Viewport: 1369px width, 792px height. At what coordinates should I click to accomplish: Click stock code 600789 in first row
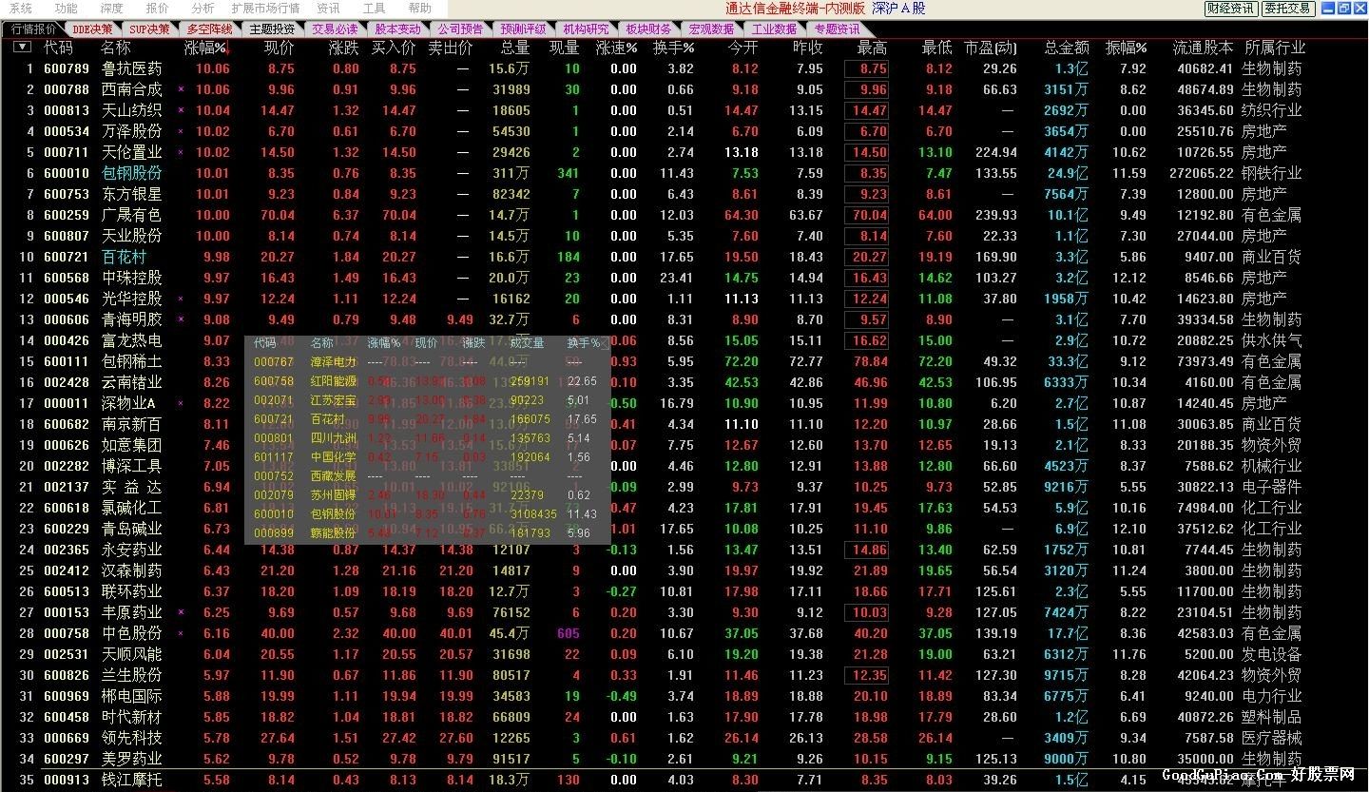click(x=67, y=68)
